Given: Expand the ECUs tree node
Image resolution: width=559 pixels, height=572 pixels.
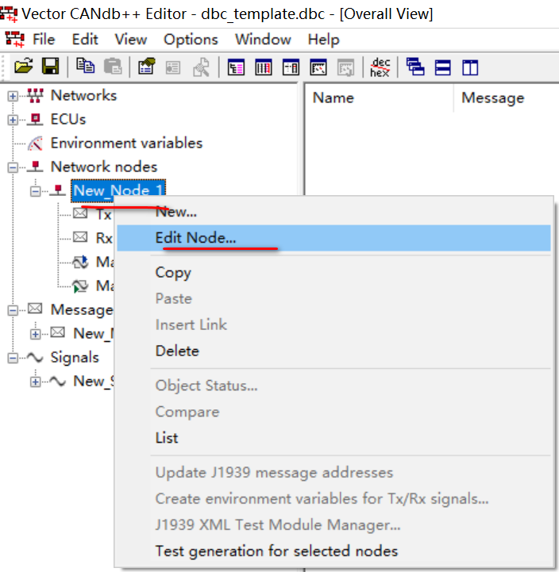Looking at the screenshot, I should coord(13,120).
